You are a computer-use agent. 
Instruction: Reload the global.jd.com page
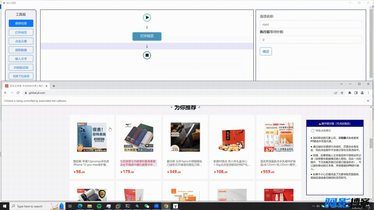click(x=18, y=93)
